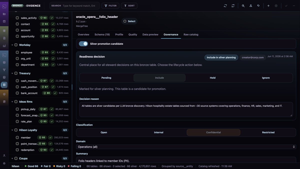The width and height of the screenshot is (300, 169).
Task: Select the highlighted evidence list sidebar icon
Action: (4, 85)
